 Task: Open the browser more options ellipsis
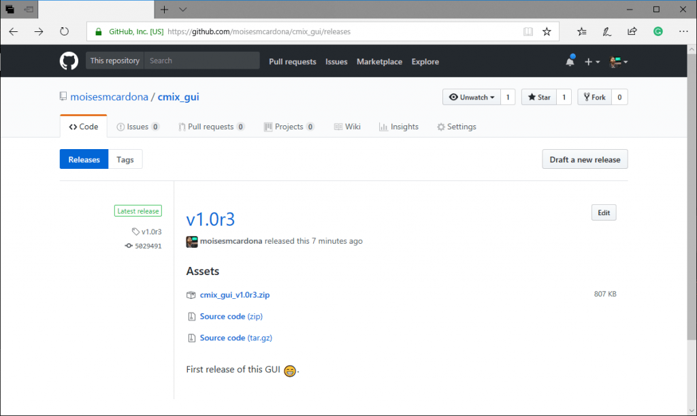tap(683, 31)
